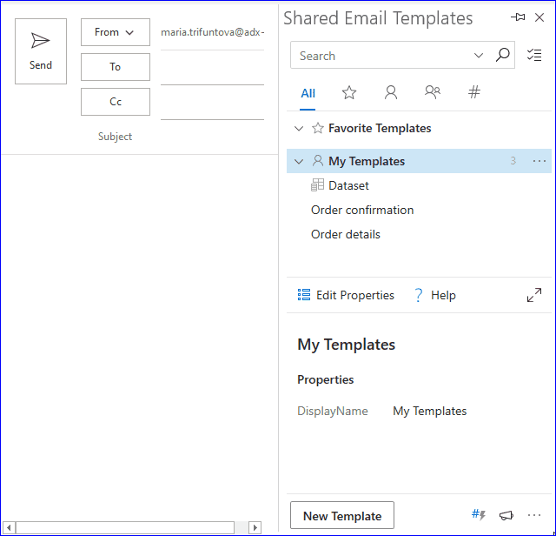Open the Help link
The height and width of the screenshot is (536, 556).
pos(435,295)
